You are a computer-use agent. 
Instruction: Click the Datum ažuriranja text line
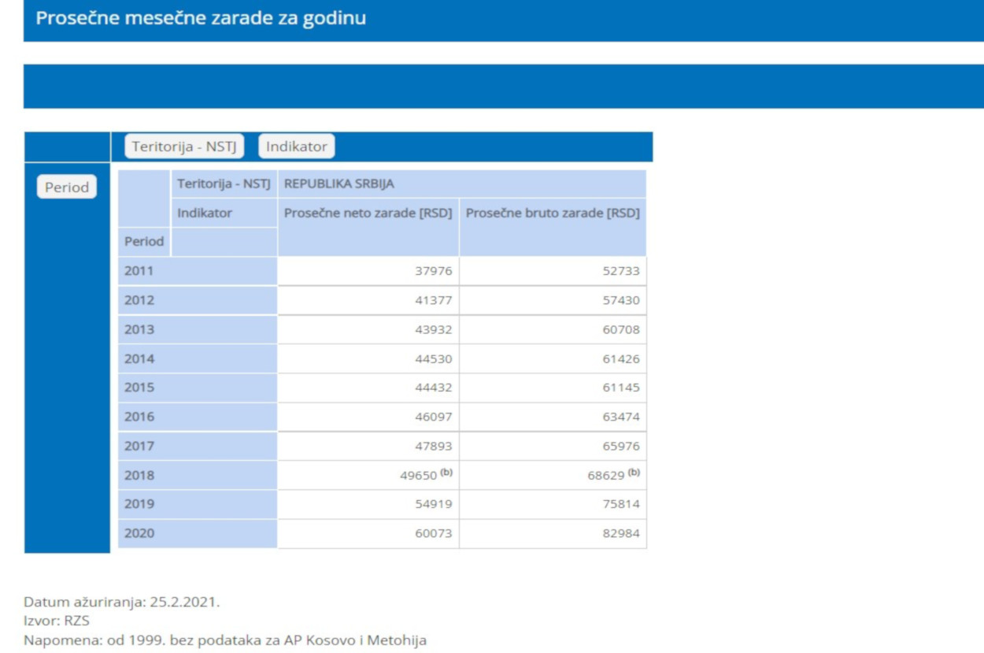click(x=121, y=603)
